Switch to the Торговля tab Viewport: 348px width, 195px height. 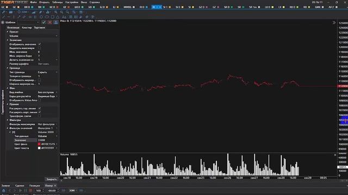pos(40,28)
